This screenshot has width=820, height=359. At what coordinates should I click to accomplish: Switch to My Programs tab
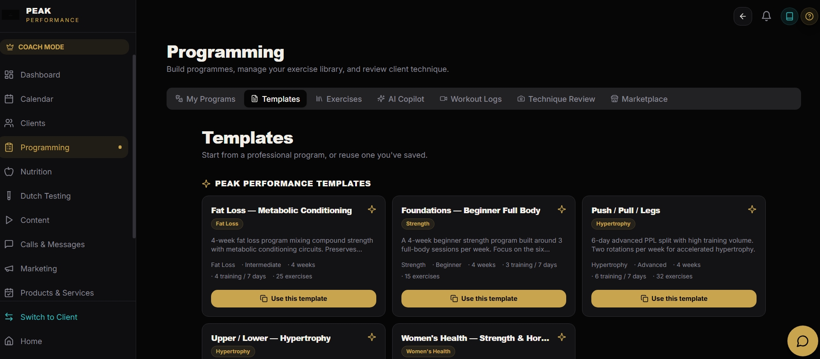click(x=205, y=99)
